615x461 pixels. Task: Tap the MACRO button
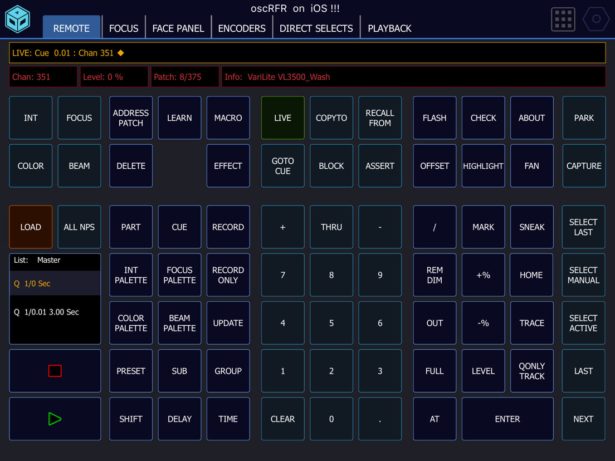tap(228, 117)
